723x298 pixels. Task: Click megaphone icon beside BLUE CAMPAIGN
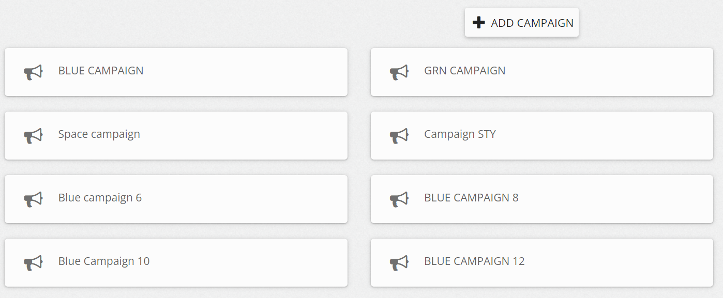[x=33, y=72]
